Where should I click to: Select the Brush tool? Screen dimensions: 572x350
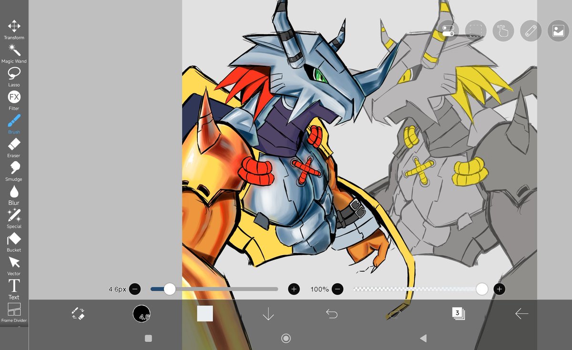[x=14, y=124]
